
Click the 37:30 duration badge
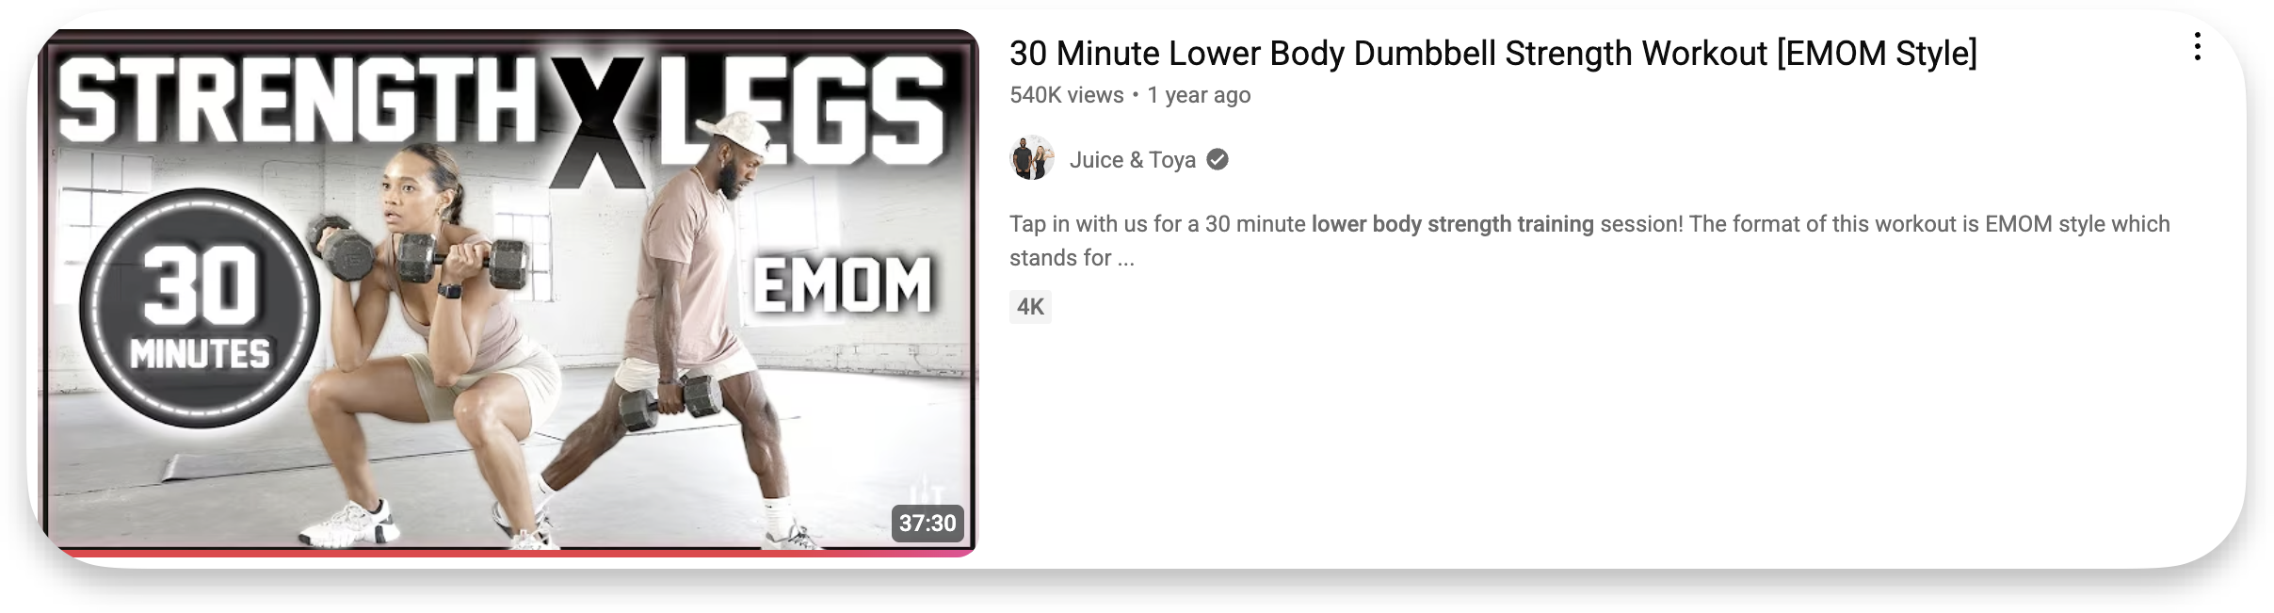(x=927, y=524)
